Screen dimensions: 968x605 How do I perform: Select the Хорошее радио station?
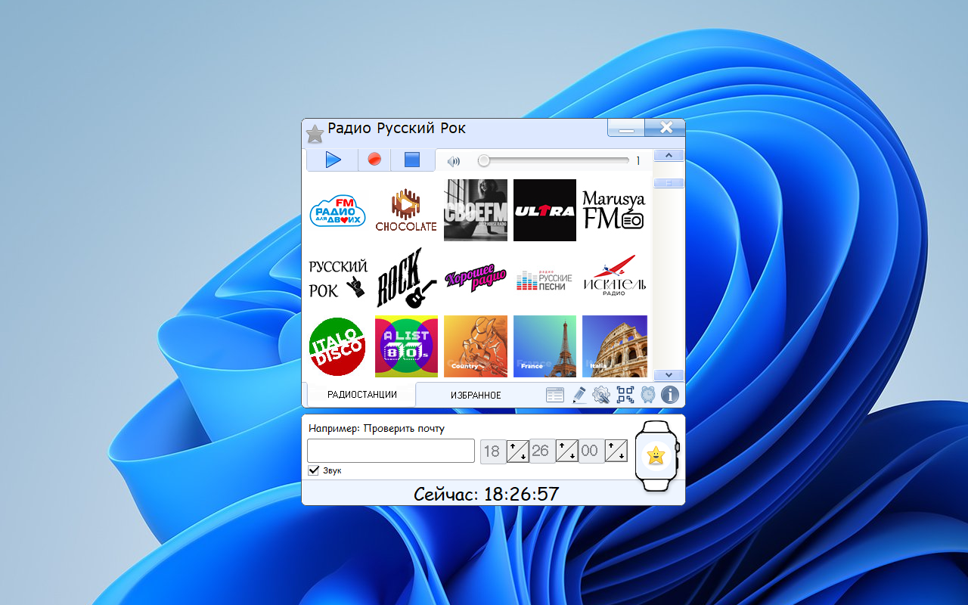click(476, 278)
